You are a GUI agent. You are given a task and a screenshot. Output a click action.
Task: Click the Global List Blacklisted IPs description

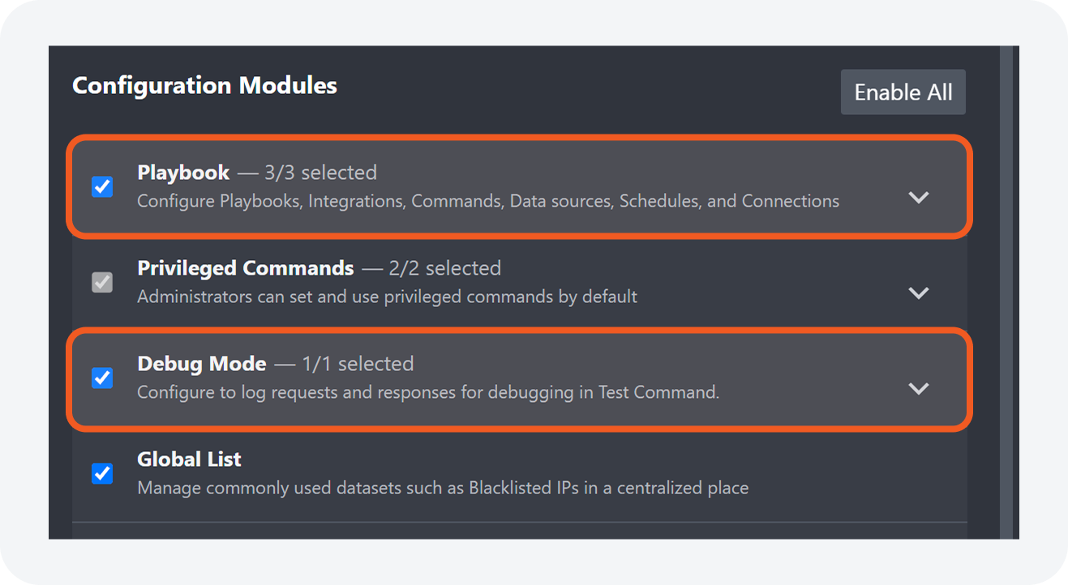(442, 488)
